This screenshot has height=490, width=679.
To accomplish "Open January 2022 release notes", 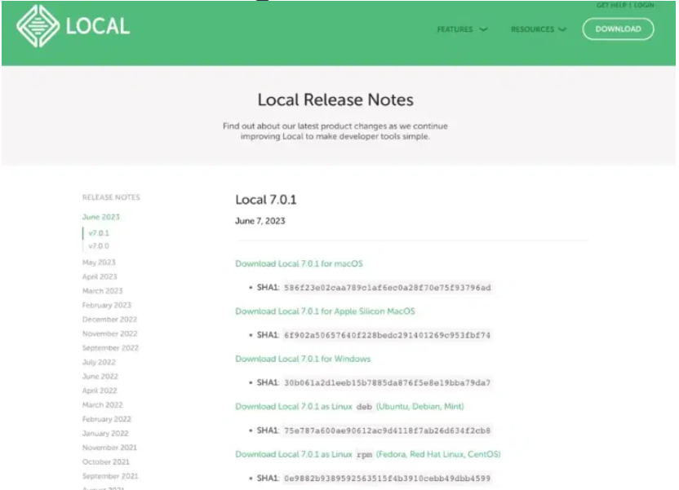I will click(105, 434).
